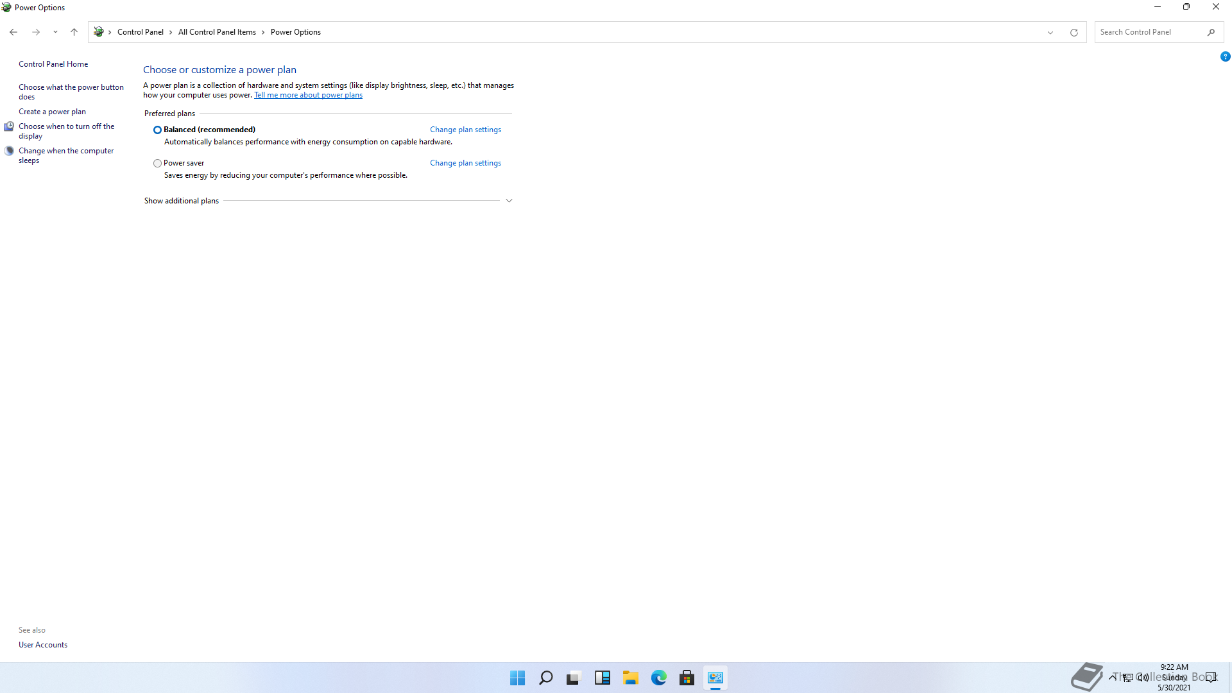The image size is (1232, 693).
Task: Open Widgets panel on taskbar
Action: coord(602,678)
